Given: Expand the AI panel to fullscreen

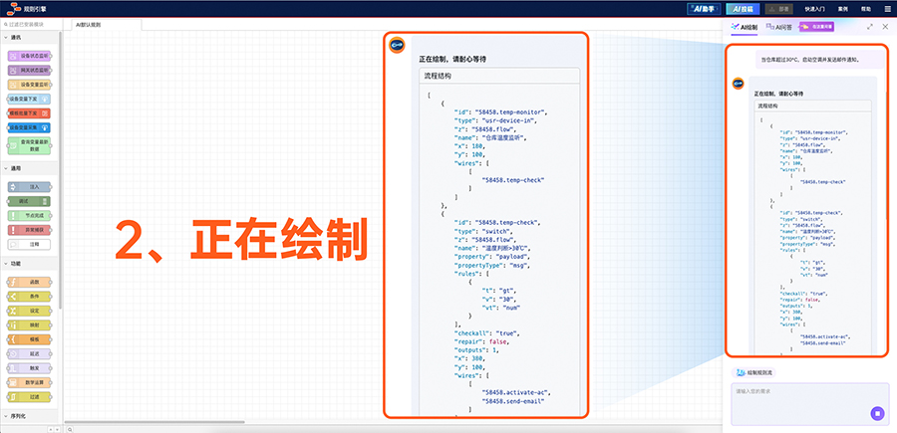Looking at the screenshot, I should tap(870, 27).
